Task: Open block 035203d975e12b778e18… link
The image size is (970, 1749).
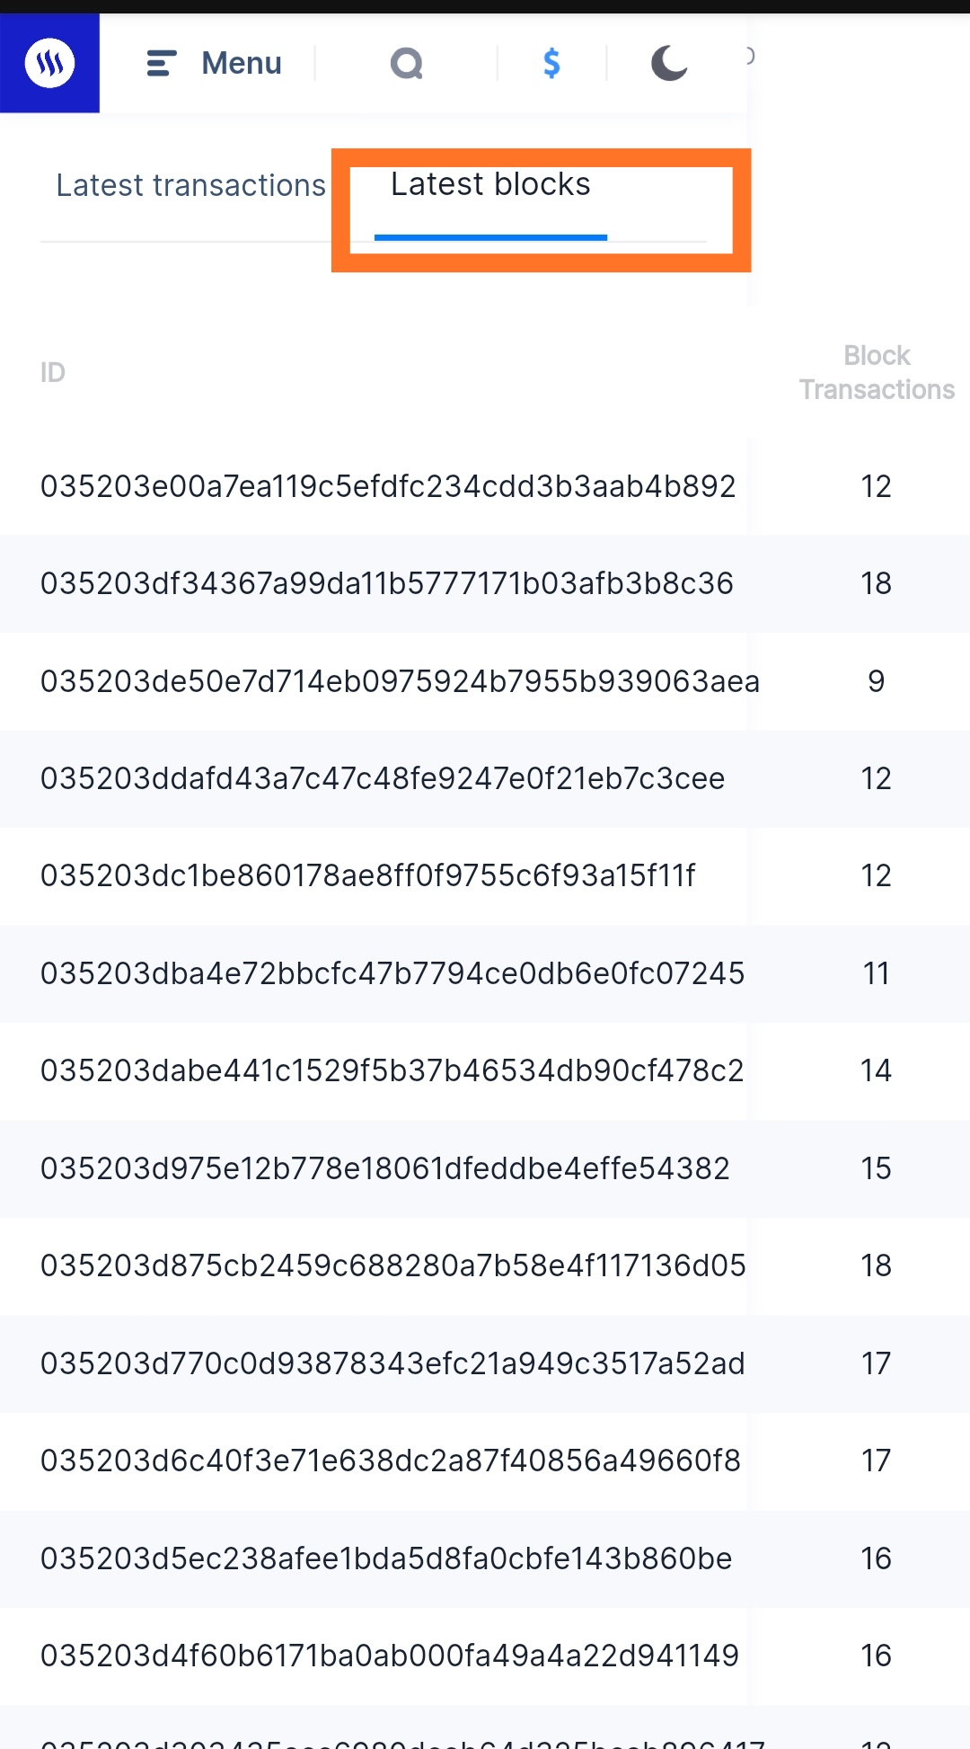Action: 385,1168
